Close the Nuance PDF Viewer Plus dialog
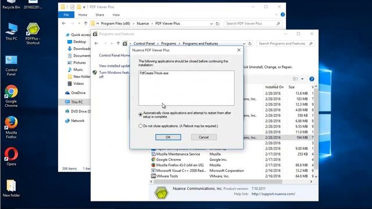The height and width of the screenshot is (209, 372). (x=239, y=50)
